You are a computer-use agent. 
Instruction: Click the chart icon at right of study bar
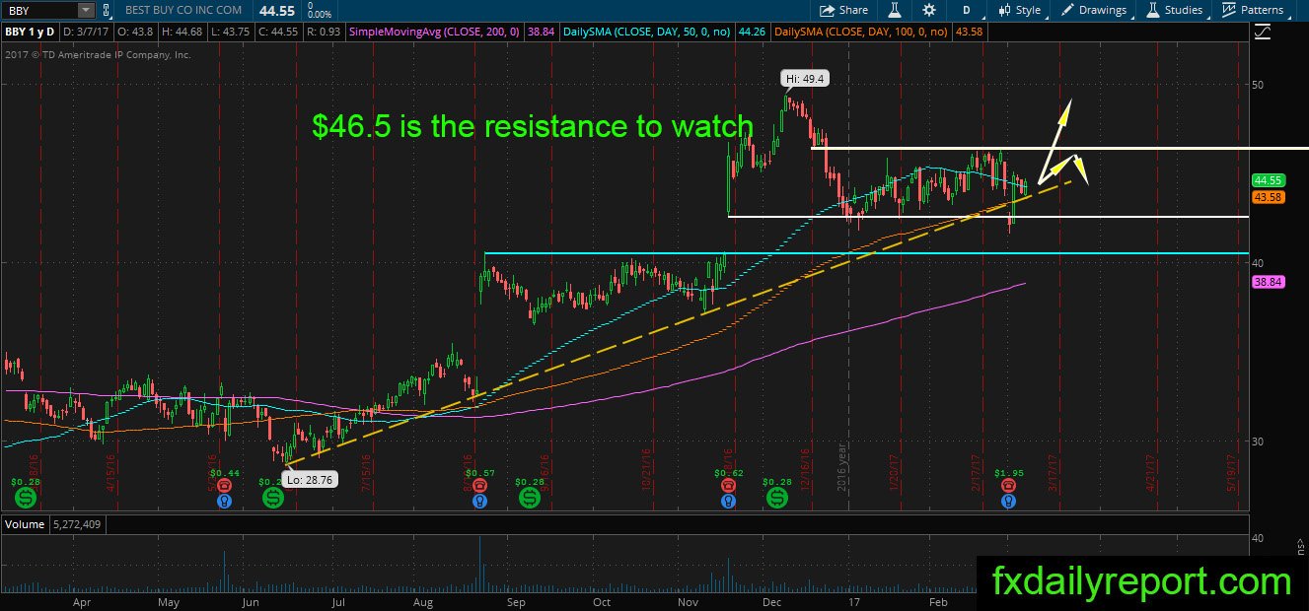pyautogui.click(x=1262, y=33)
